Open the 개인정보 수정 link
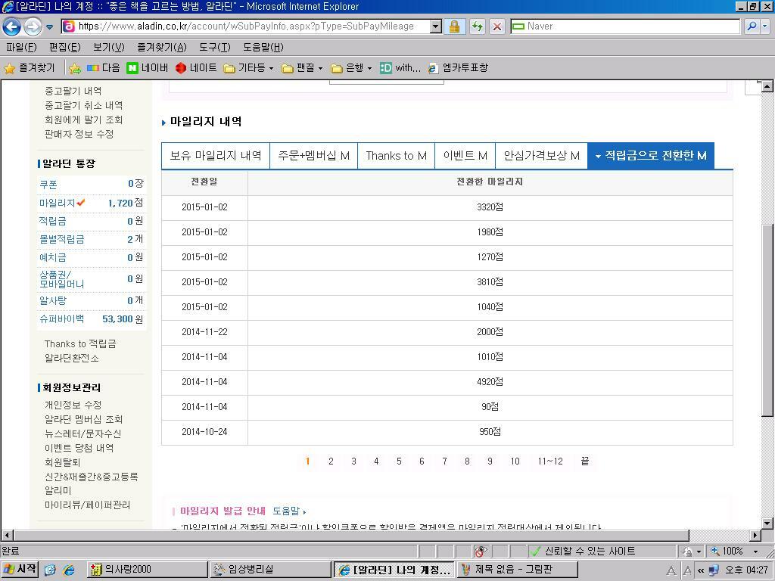The height and width of the screenshot is (581, 775). click(x=73, y=405)
